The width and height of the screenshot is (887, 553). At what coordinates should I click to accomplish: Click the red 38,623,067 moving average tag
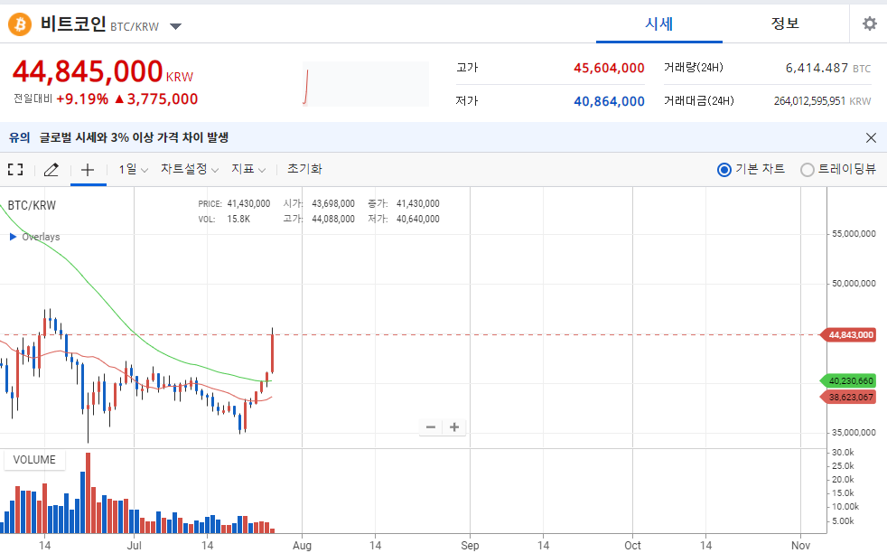(x=848, y=398)
